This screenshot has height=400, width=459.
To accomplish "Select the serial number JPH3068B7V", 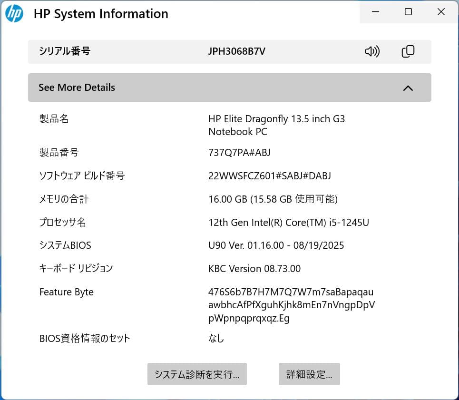I will pyautogui.click(x=236, y=51).
